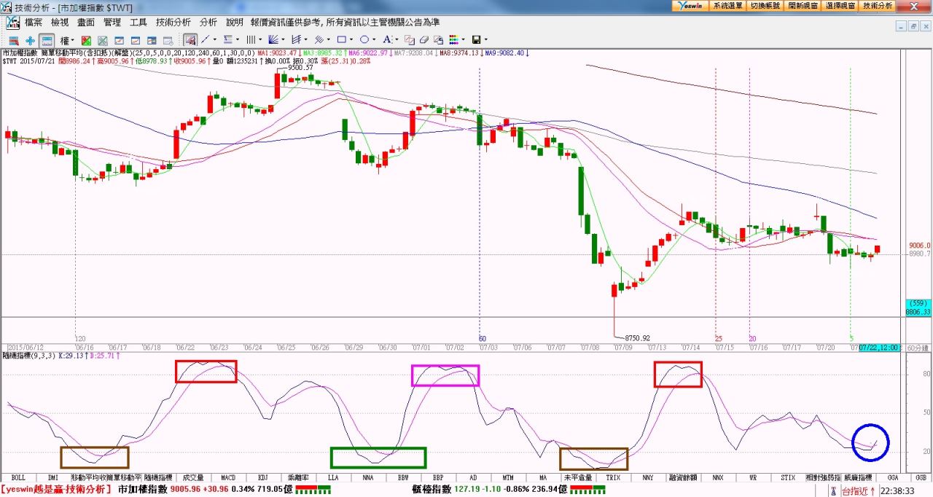The width and height of the screenshot is (933, 497).
Task: Expand the save icon dropdown arrow
Action: pos(486,40)
